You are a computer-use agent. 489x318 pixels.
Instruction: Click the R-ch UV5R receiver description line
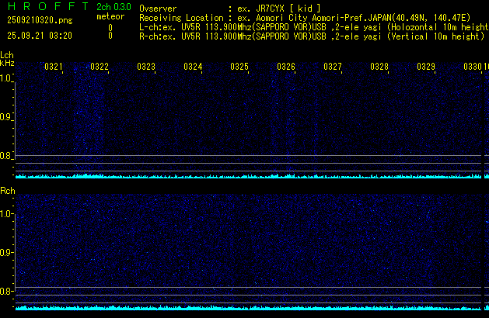tap(311, 36)
